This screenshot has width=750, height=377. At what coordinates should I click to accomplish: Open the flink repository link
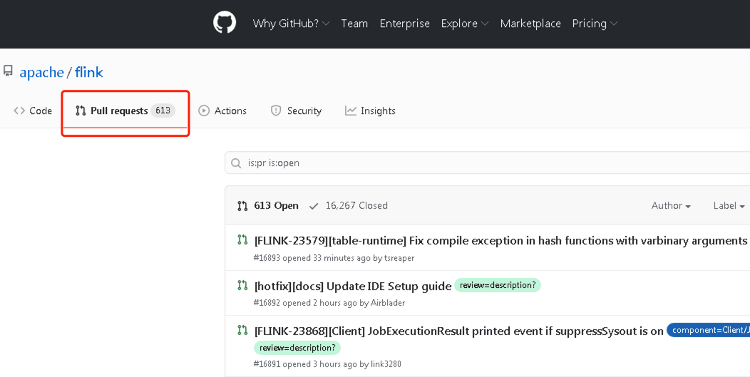point(89,72)
